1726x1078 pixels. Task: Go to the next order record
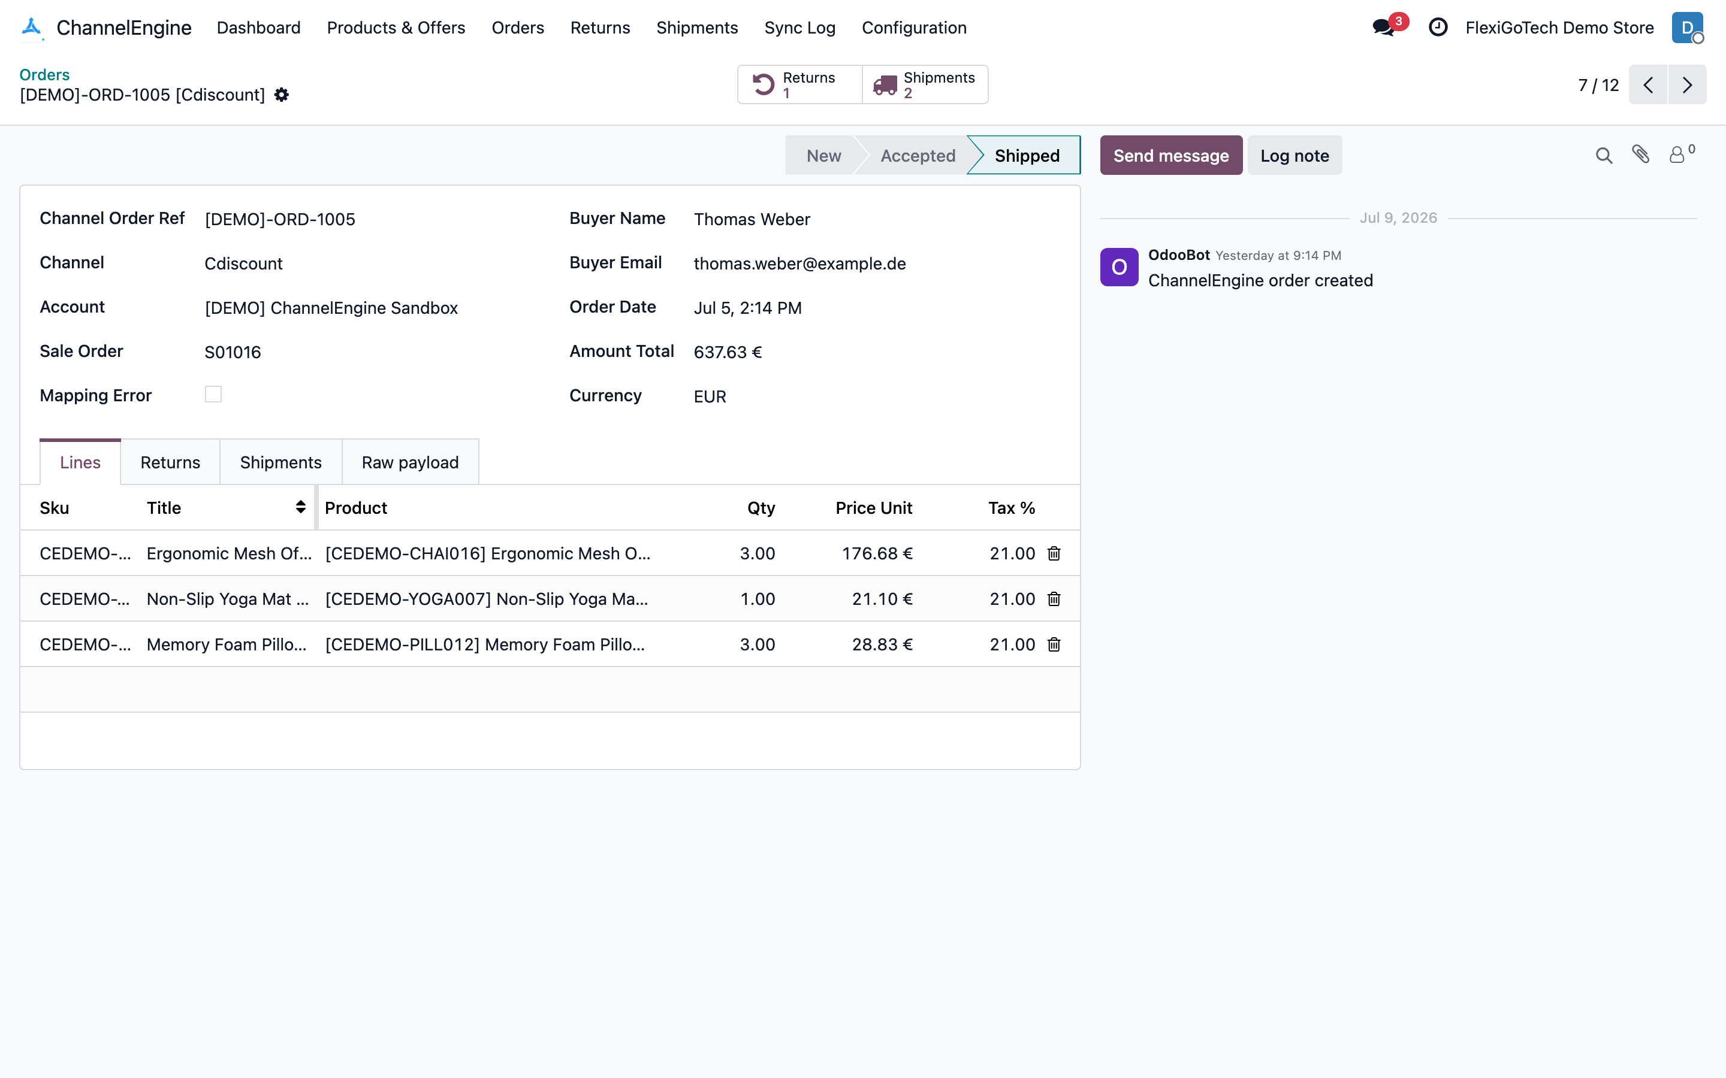1688,85
